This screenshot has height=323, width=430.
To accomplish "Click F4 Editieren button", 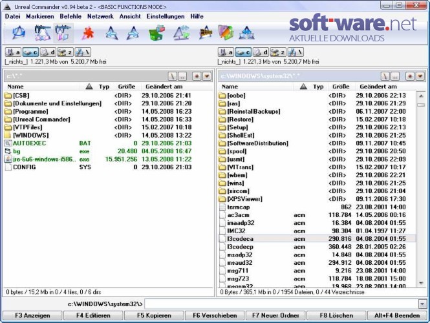I will (x=93, y=316).
